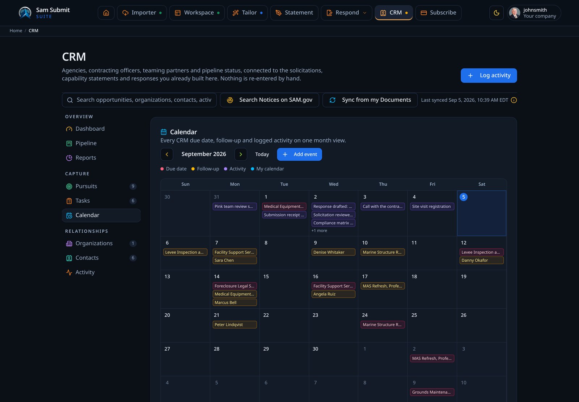Open the Danny Okafor follow-up
This screenshot has height=402, width=579.
(x=482, y=261)
